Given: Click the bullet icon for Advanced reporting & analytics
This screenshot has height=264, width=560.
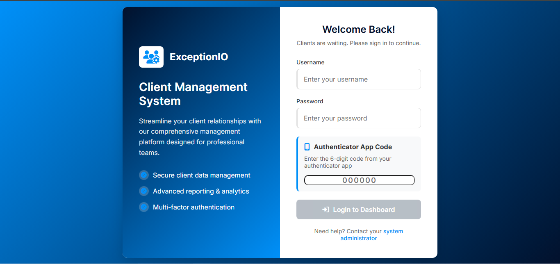Looking at the screenshot, I should (144, 191).
